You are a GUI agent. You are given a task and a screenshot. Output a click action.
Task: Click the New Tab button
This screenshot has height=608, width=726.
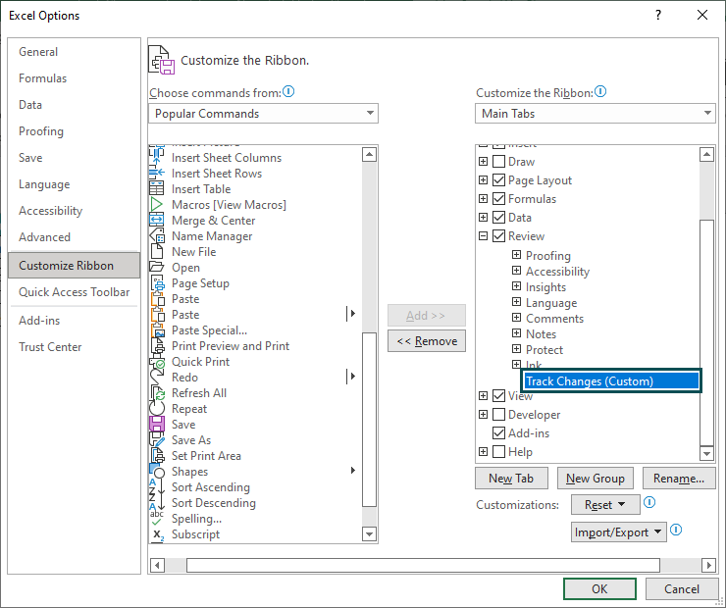click(511, 479)
